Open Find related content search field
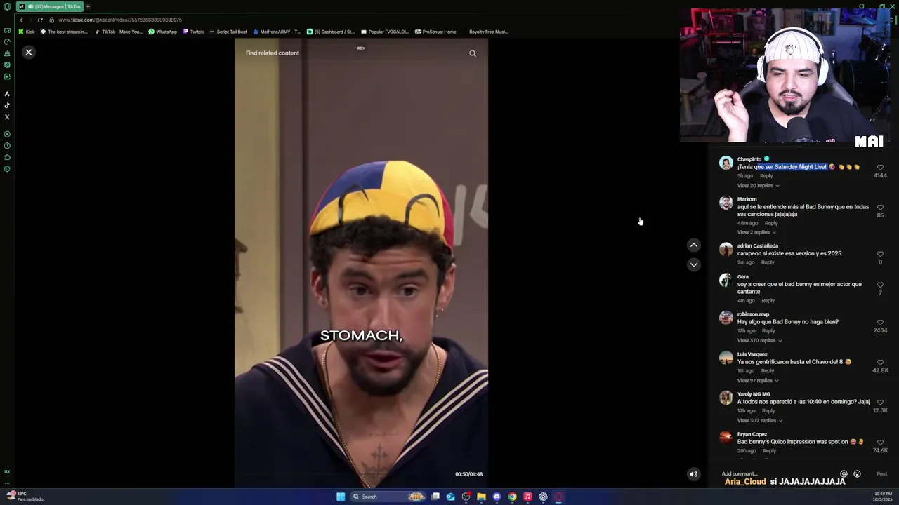899x505 pixels. coord(273,53)
